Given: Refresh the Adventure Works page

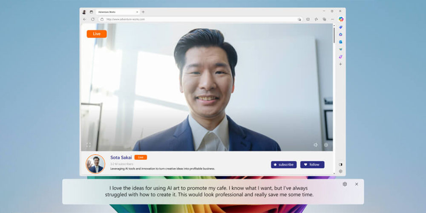Looking at the screenshot, I should click(x=92, y=19).
